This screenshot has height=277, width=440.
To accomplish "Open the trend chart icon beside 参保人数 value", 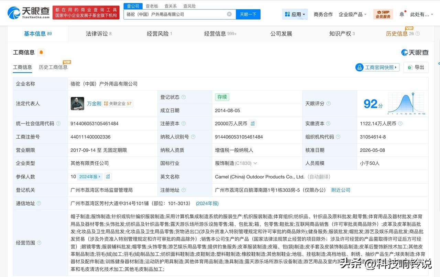I will 108,176.
